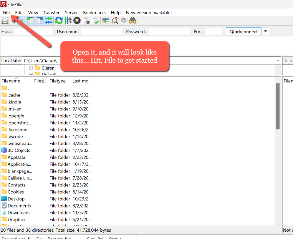This screenshot has width=293, height=239.
Task: Select the .cache folder icon
Action: tap(4, 95)
